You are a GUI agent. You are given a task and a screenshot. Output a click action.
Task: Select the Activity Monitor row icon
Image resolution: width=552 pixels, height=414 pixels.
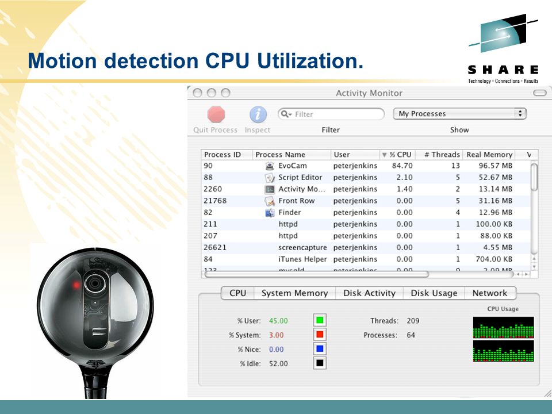270,189
